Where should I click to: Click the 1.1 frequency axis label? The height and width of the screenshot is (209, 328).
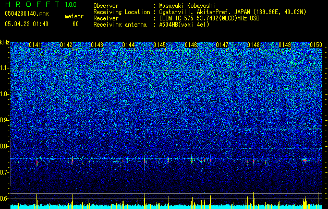click(5, 68)
